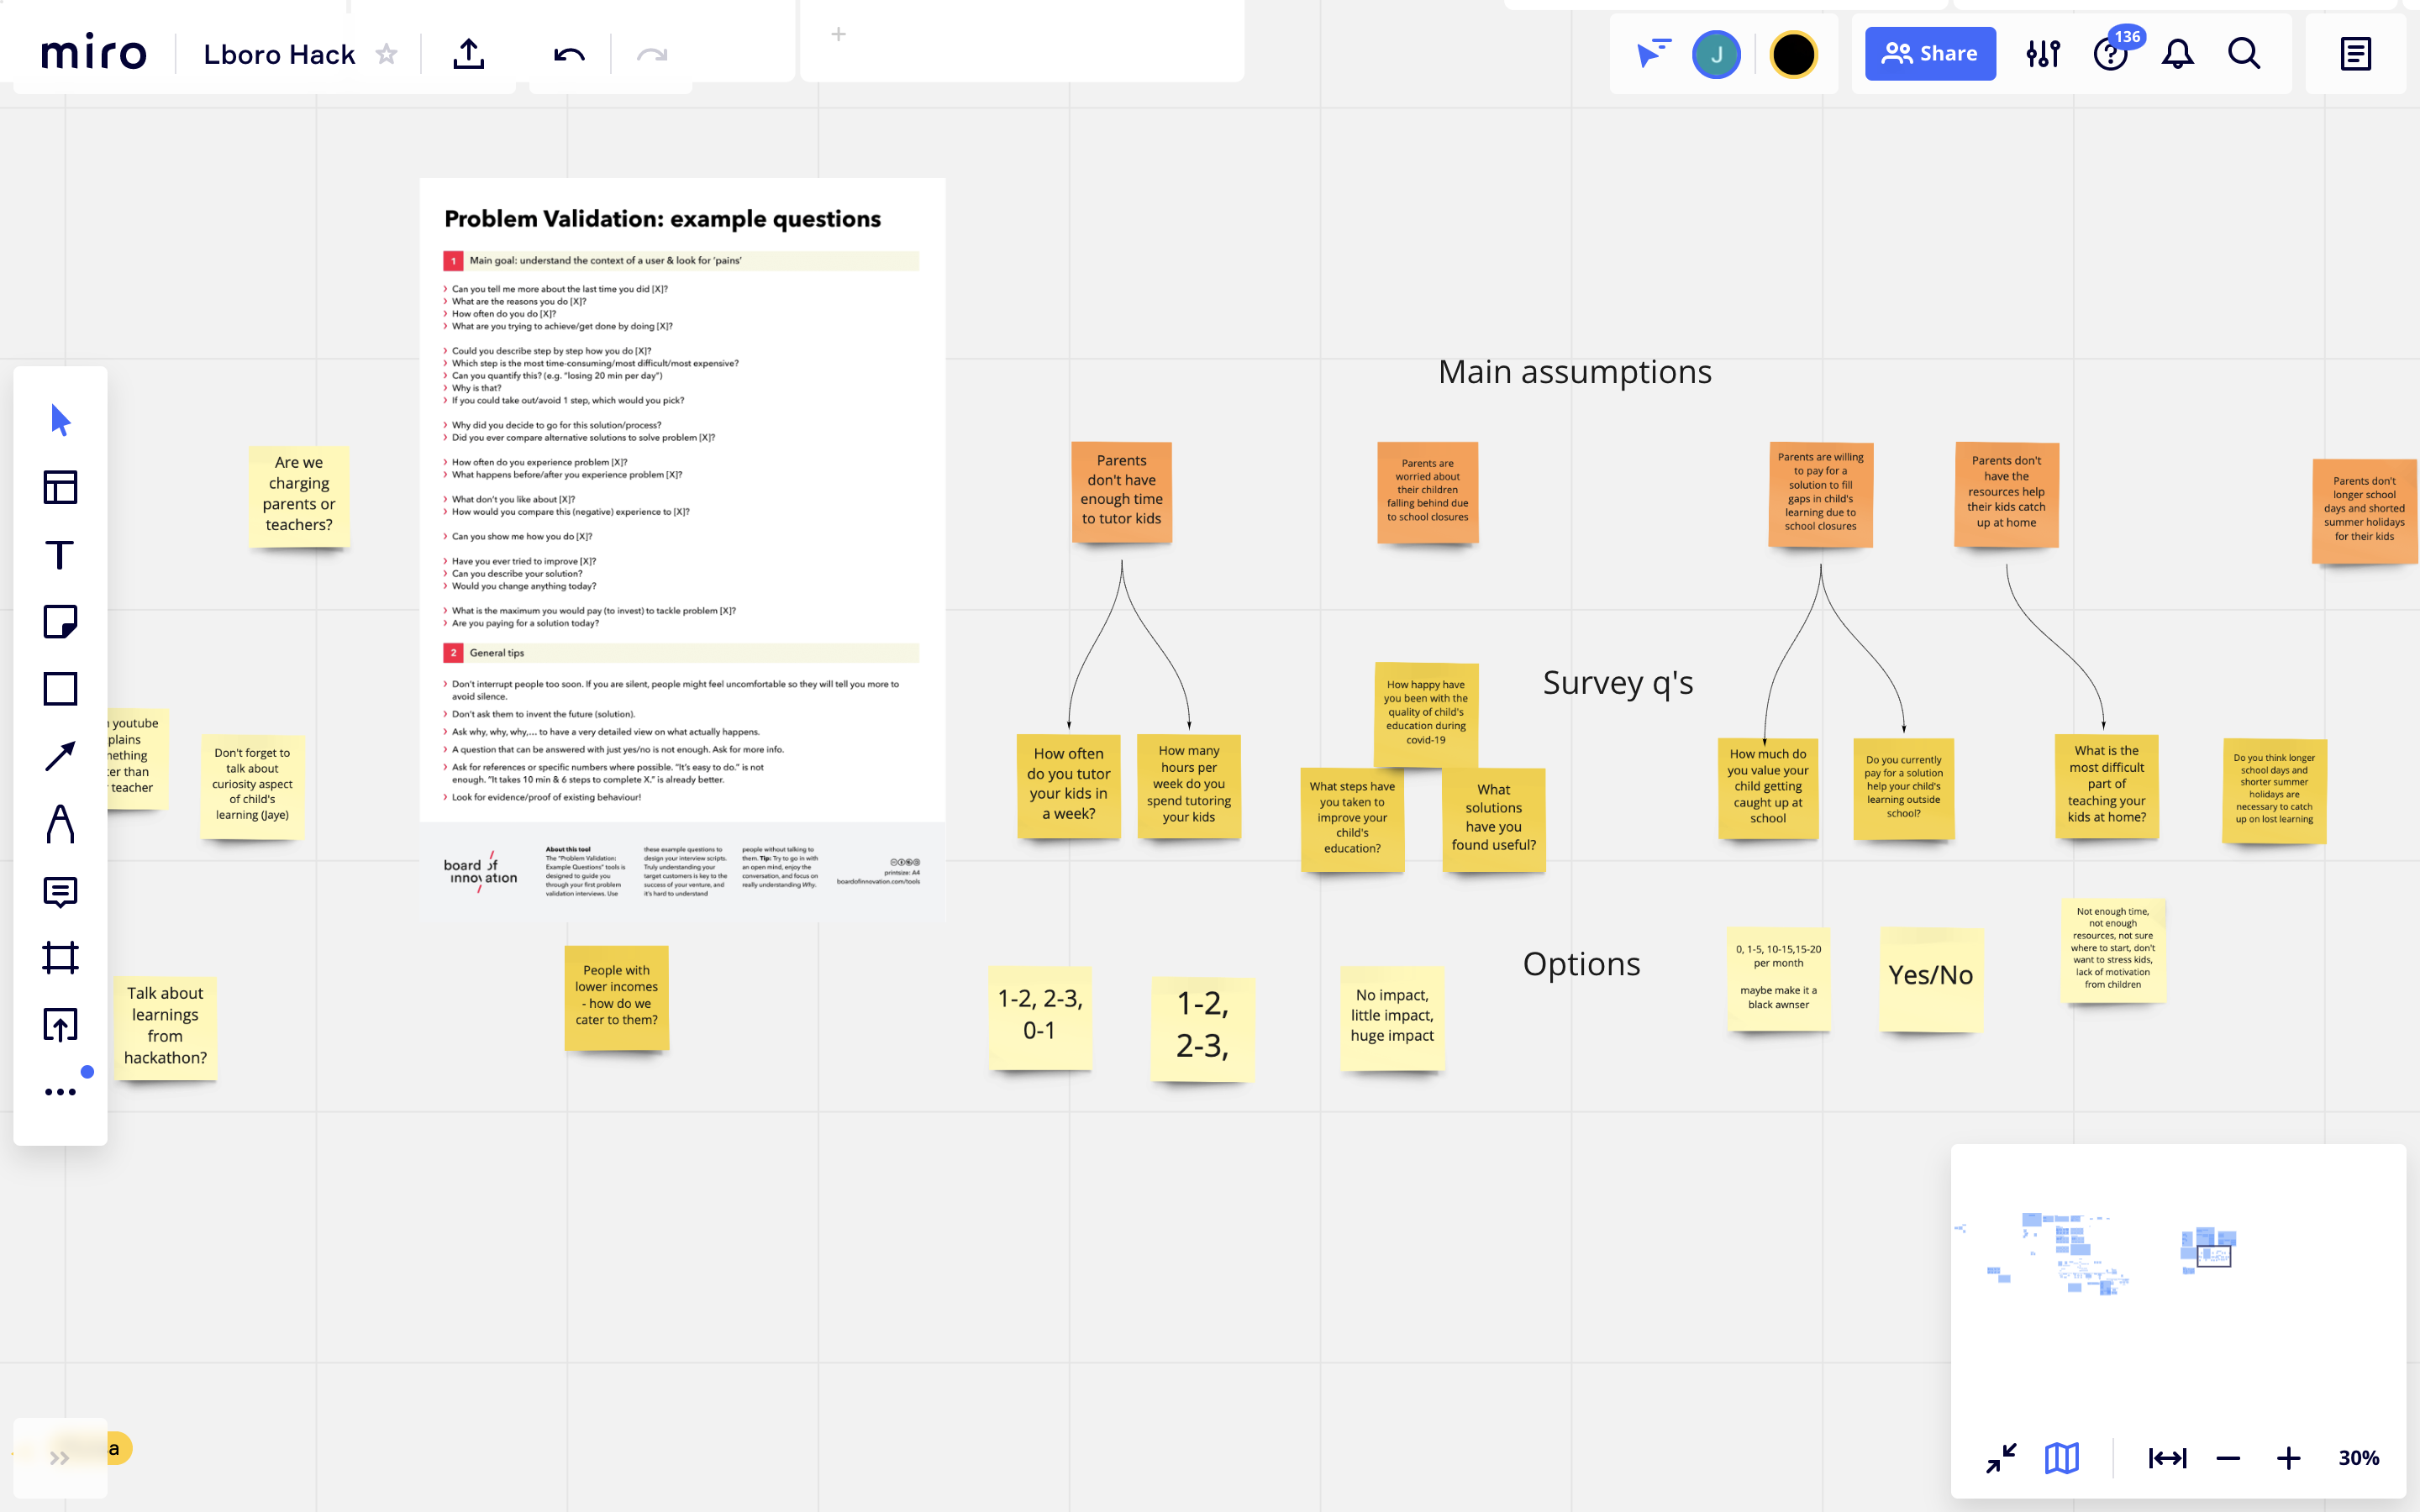
Task: Open the board settings sliders menu
Action: coord(2043,54)
